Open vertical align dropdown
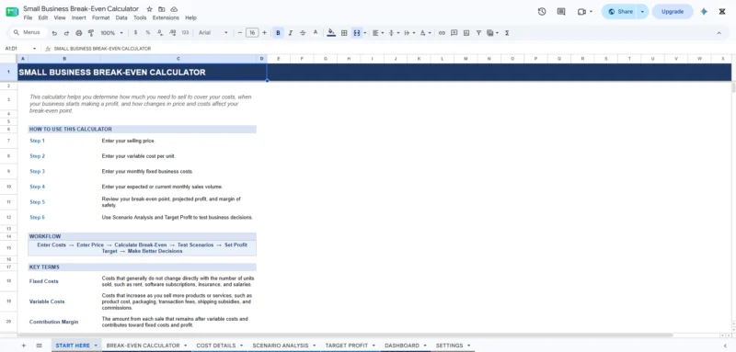Image resolution: width=736 pixels, height=352 pixels. [x=394, y=33]
